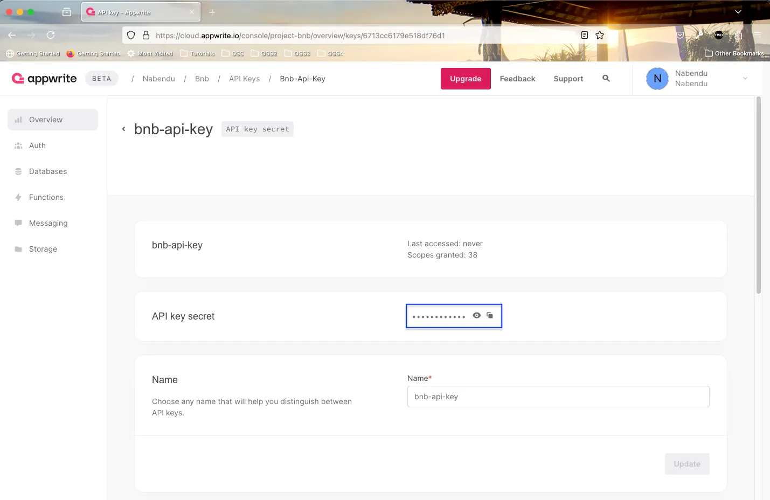Copy the API key secret to clipboard
This screenshot has height=500, width=770.
[490, 316]
